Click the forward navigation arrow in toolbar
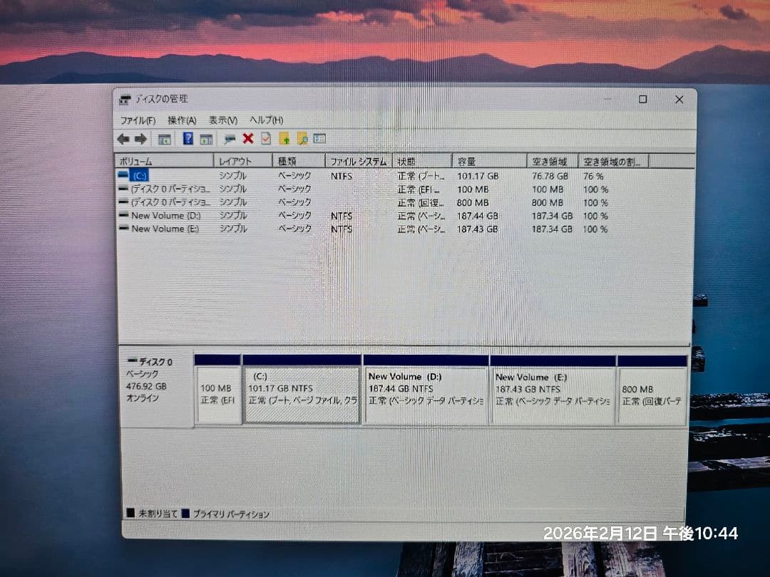The width and height of the screenshot is (770, 577). [140, 139]
